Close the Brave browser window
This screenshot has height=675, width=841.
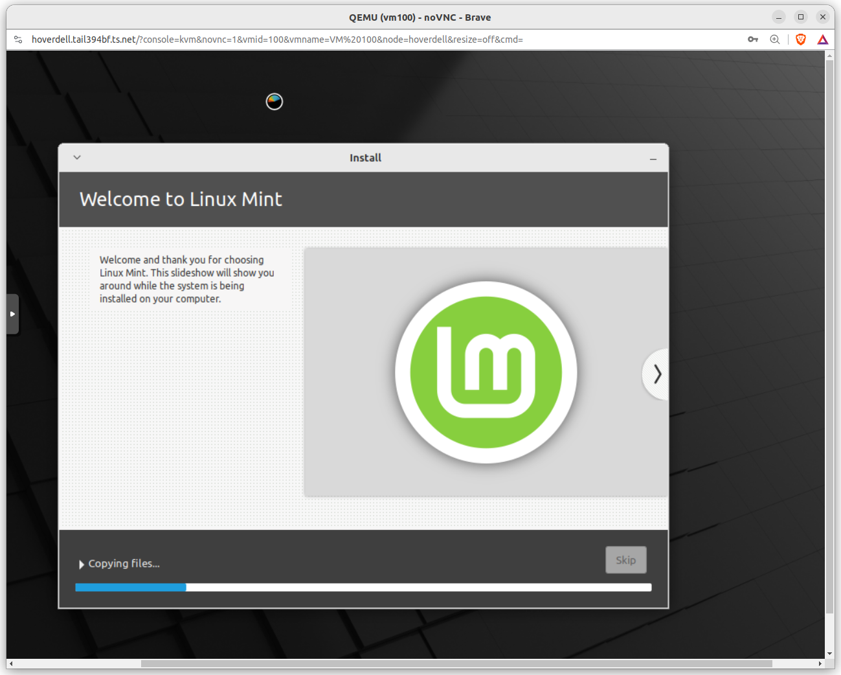point(822,17)
